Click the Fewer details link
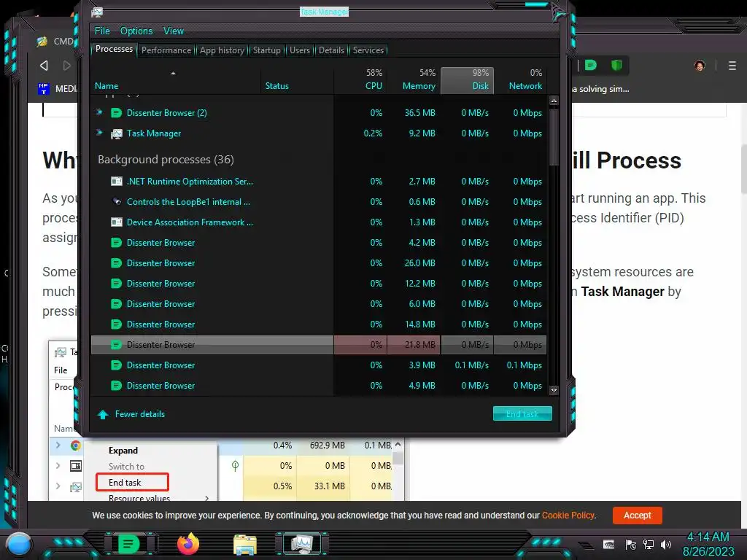The image size is (747, 560). [131, 414]
